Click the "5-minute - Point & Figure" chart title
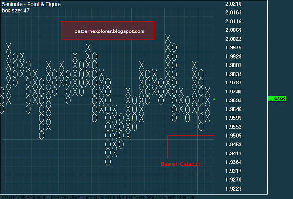Screen dimensions: 293x199 click(31, 4)
